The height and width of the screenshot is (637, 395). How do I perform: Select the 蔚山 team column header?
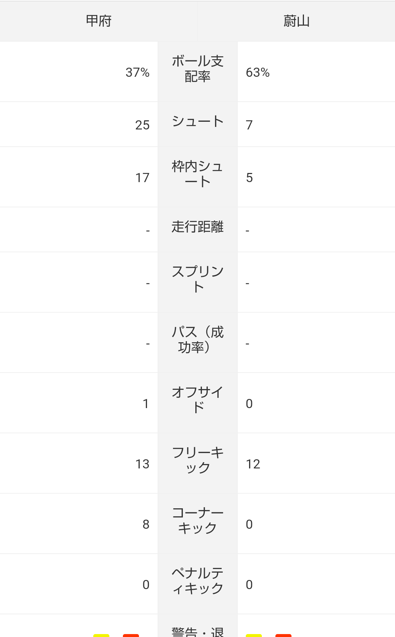(x=296, y=21)
